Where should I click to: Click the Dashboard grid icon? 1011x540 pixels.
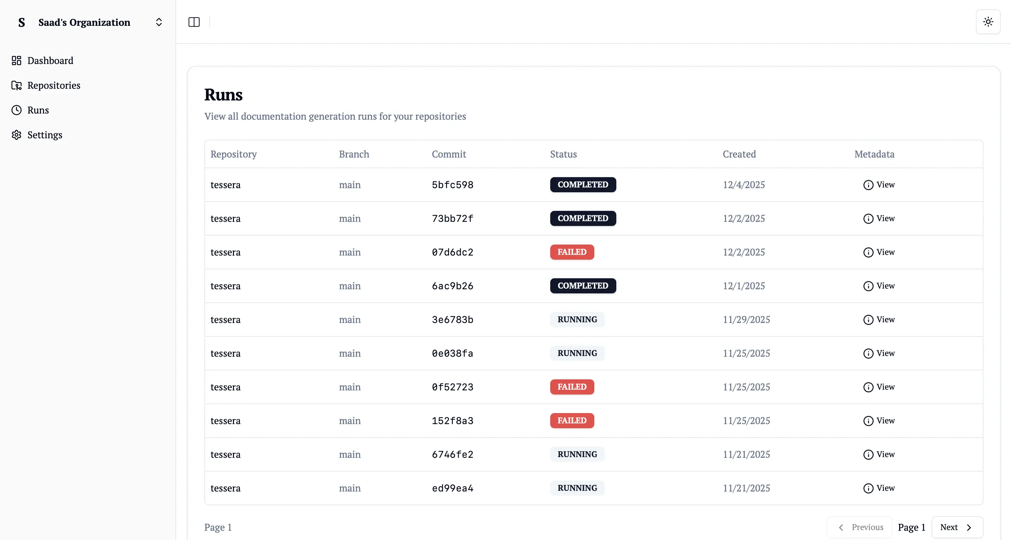pyautogui.click(x=17, y=61)
